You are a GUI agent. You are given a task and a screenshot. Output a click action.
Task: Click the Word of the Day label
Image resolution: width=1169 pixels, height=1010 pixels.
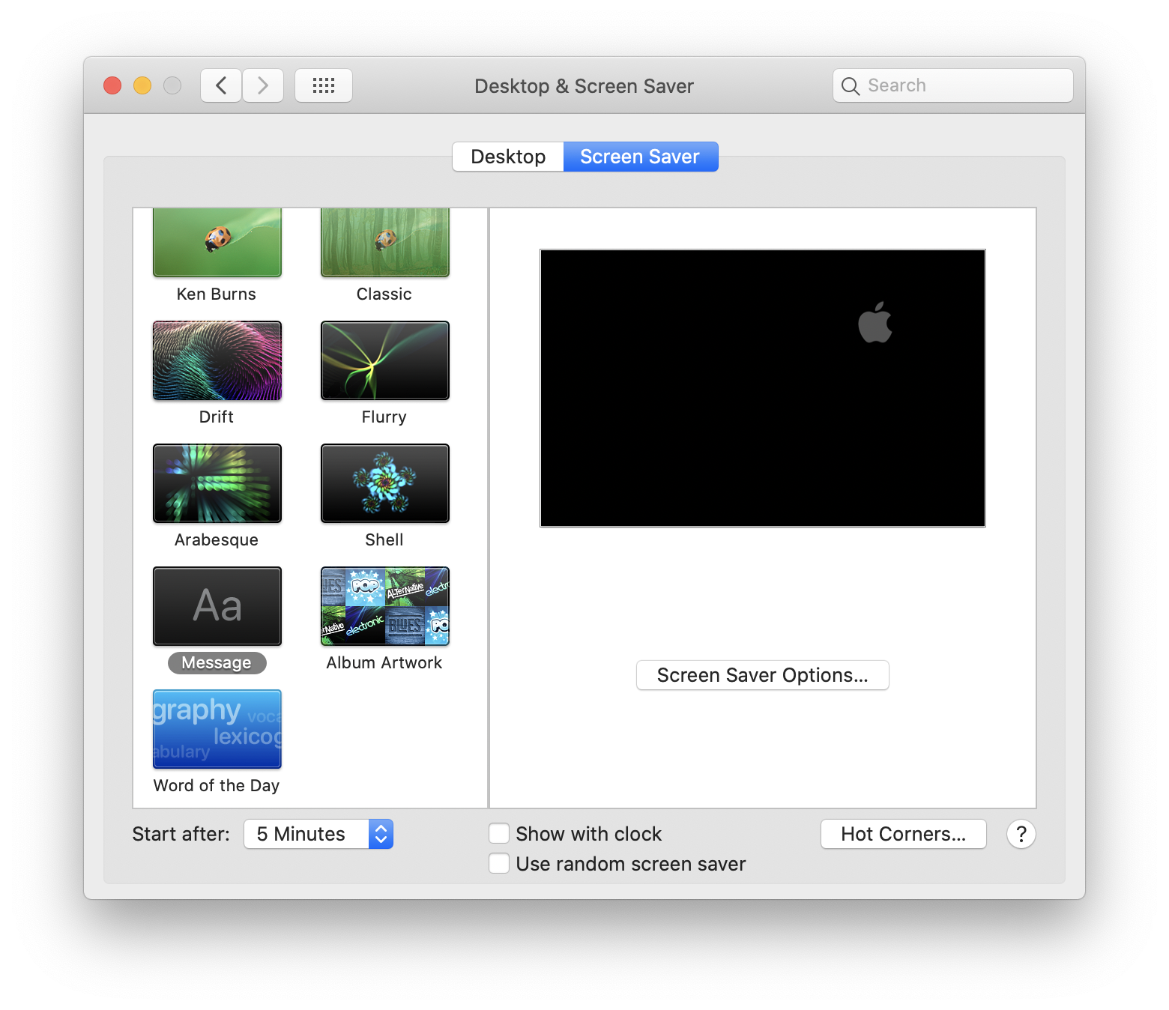click(x=217, y=785)
